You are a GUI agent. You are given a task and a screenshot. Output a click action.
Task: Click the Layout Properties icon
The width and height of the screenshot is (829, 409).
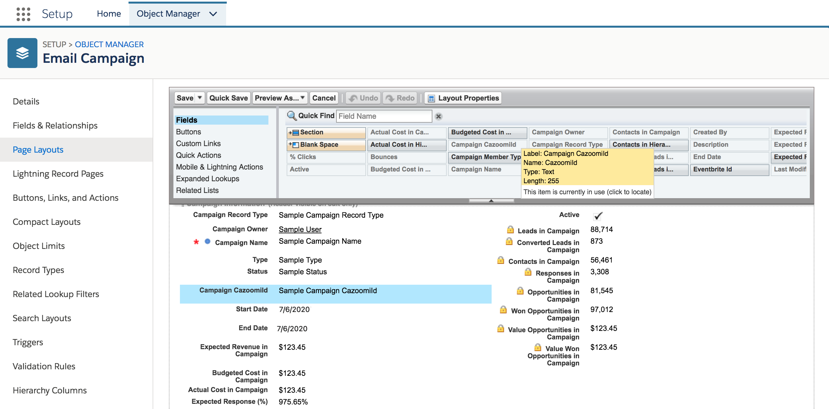(x=431, y=98)
